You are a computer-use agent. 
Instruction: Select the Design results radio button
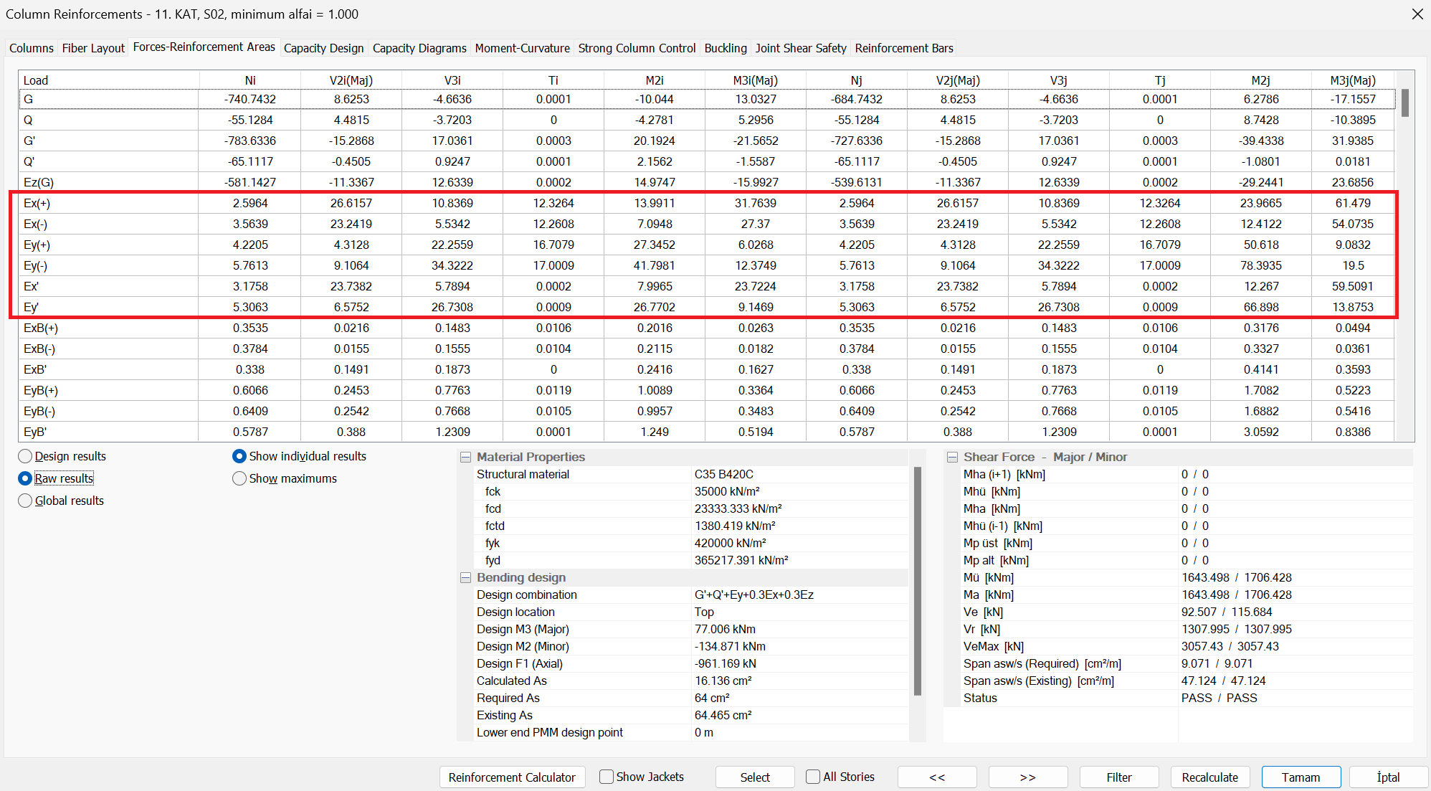26,457
